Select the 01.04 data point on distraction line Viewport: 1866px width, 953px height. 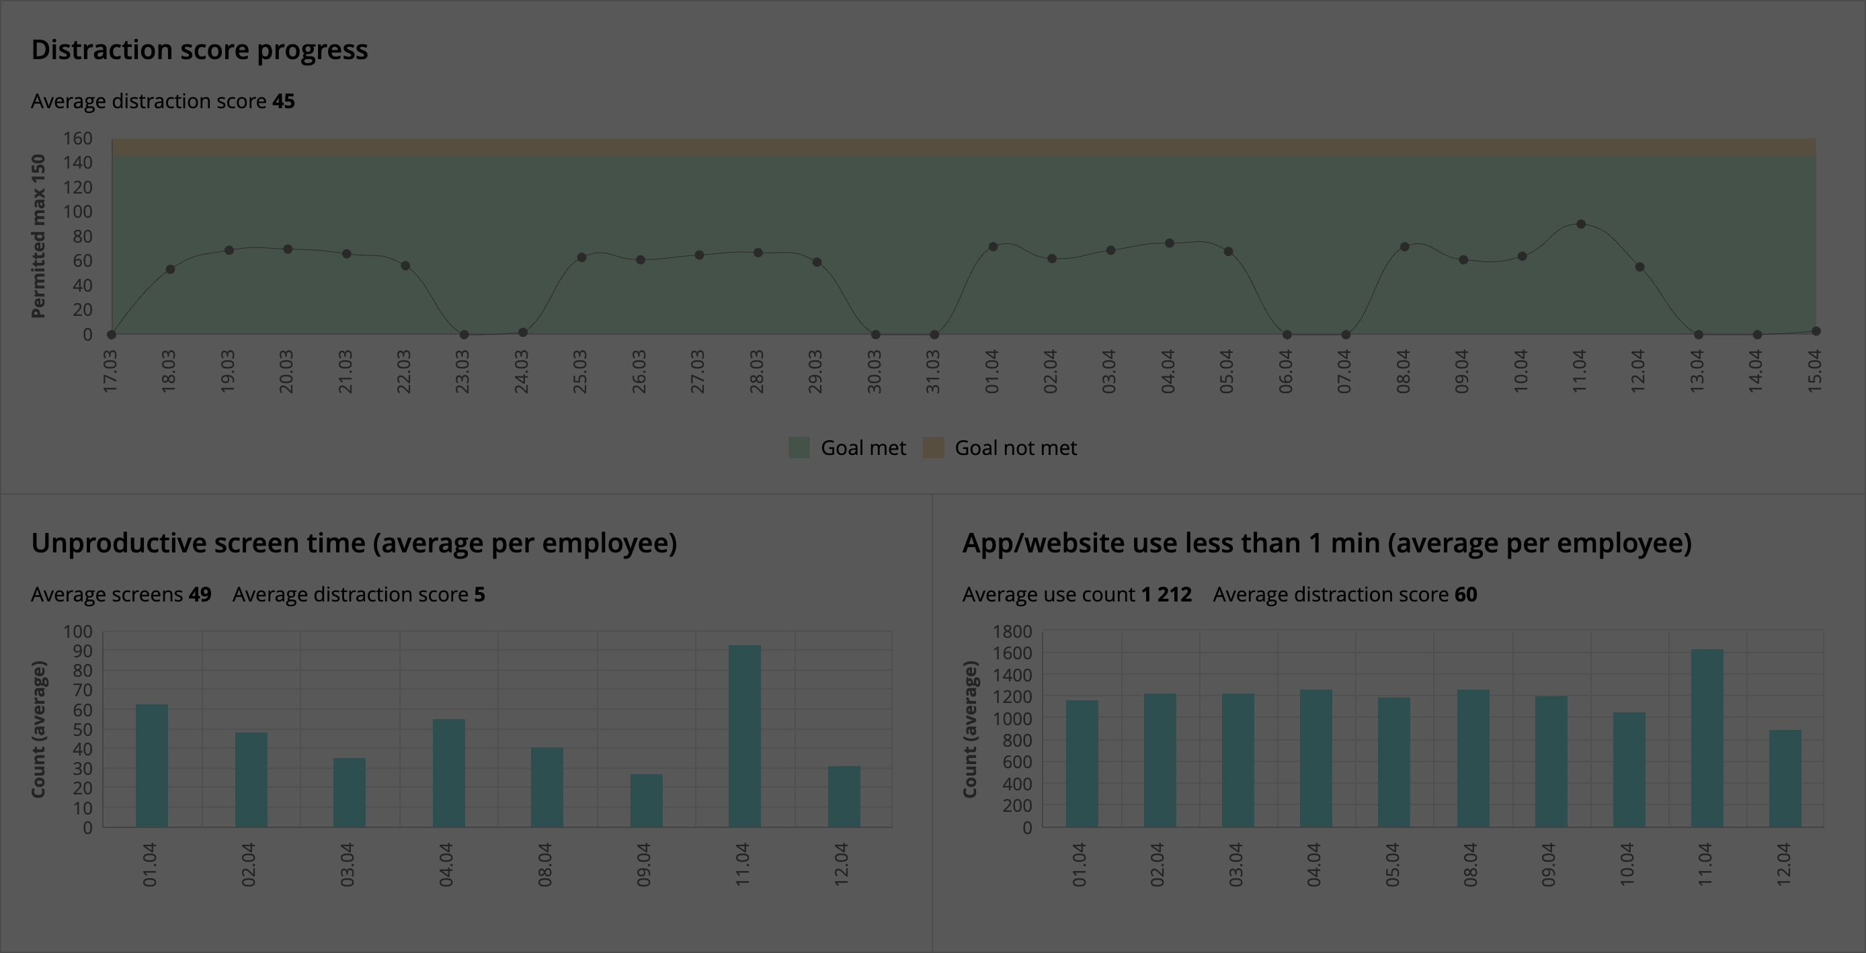993,247
